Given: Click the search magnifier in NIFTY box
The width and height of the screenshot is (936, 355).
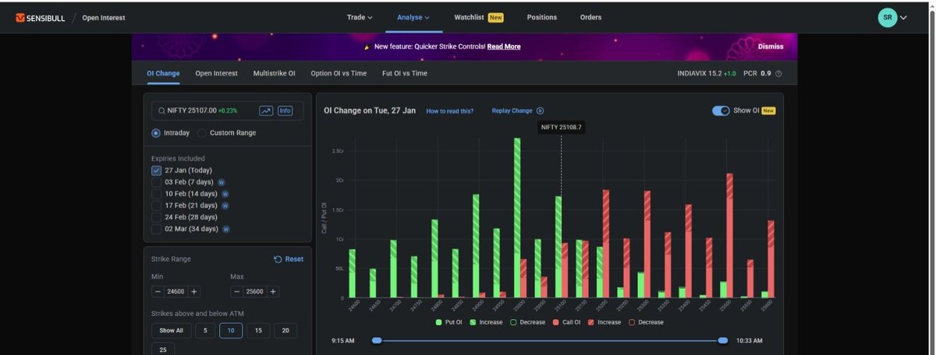Looking at the screenshot, I should pos(161,111).
